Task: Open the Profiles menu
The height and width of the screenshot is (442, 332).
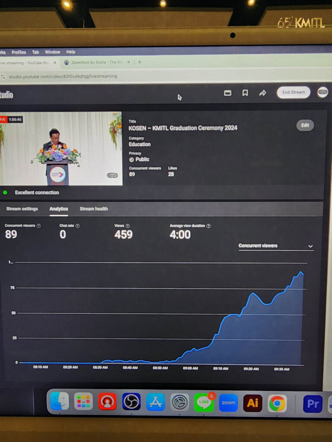Action: click(19, 52)
